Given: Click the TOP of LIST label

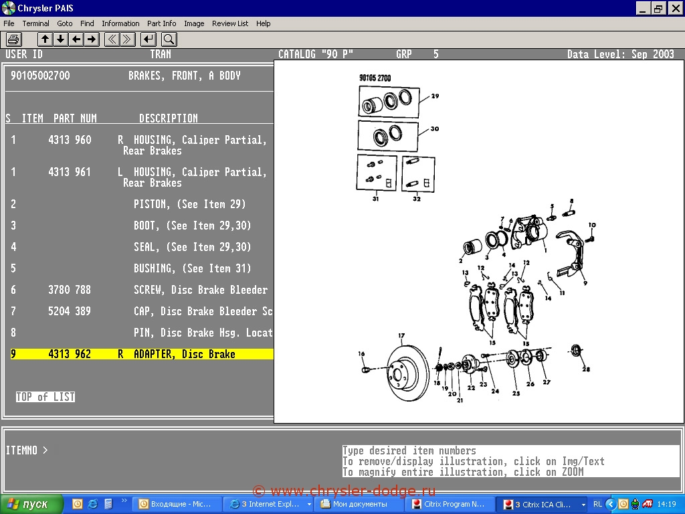Looking at the screenshot, I should click(45, 397).
